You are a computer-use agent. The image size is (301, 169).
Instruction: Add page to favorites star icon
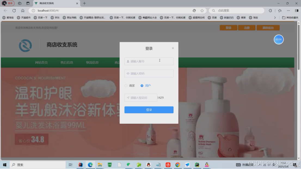click(202, 11)
